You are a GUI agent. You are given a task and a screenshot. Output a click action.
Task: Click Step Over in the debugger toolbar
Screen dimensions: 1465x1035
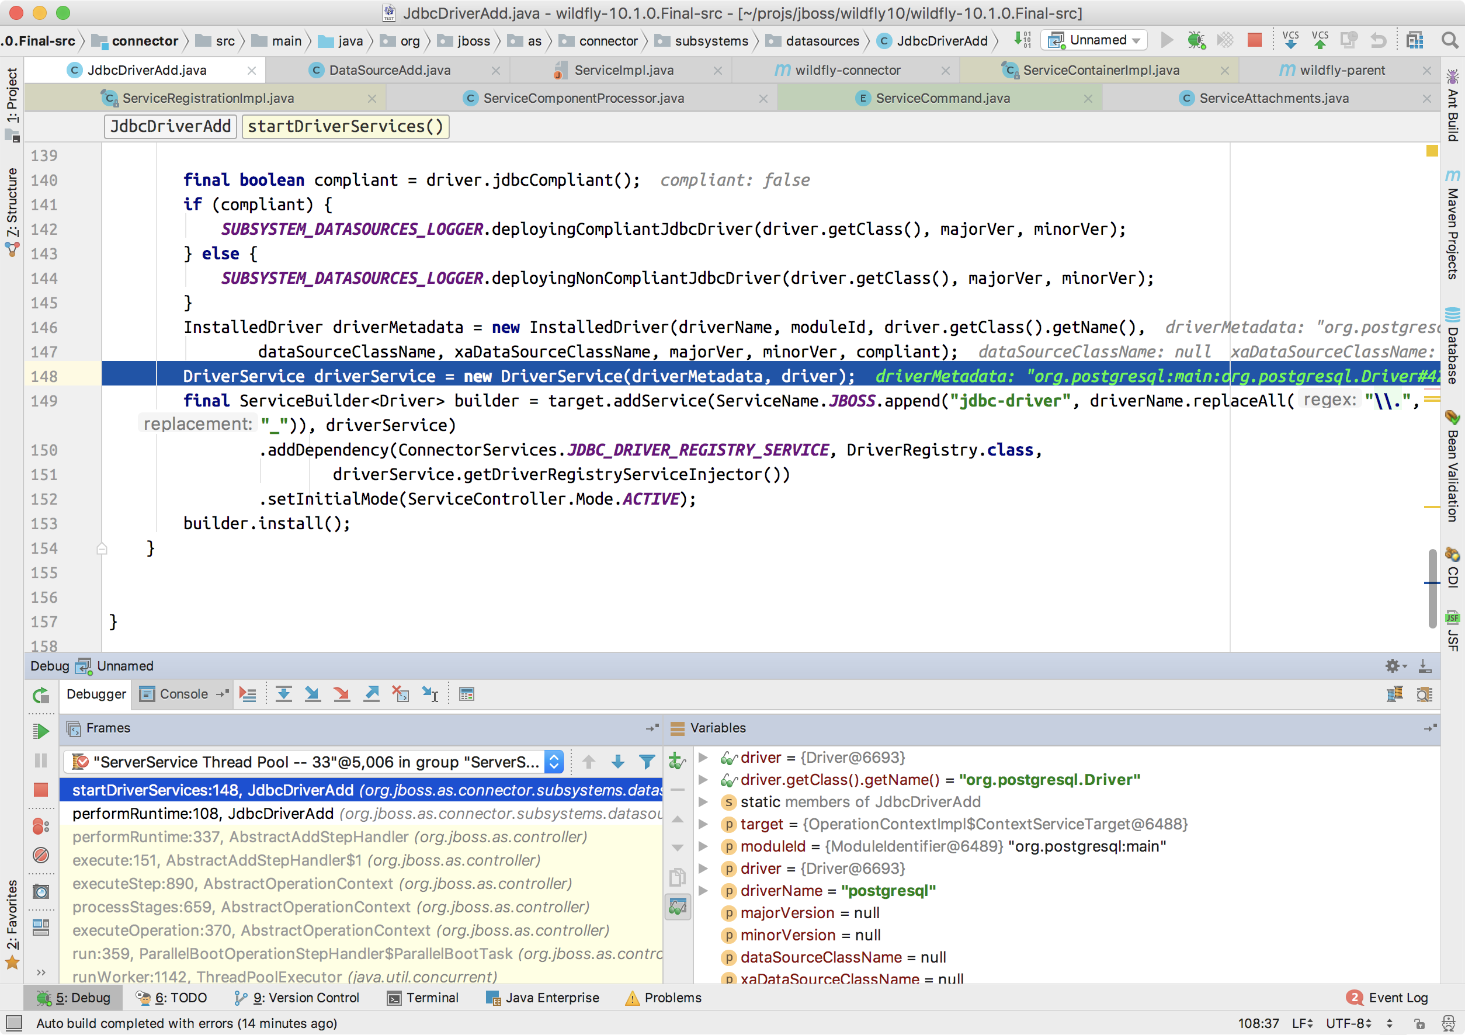(283, 694)
